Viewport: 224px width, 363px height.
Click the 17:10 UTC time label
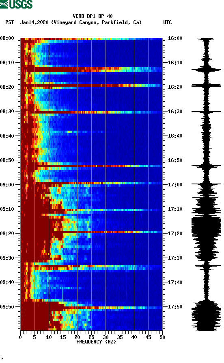[x=175, y=209]
